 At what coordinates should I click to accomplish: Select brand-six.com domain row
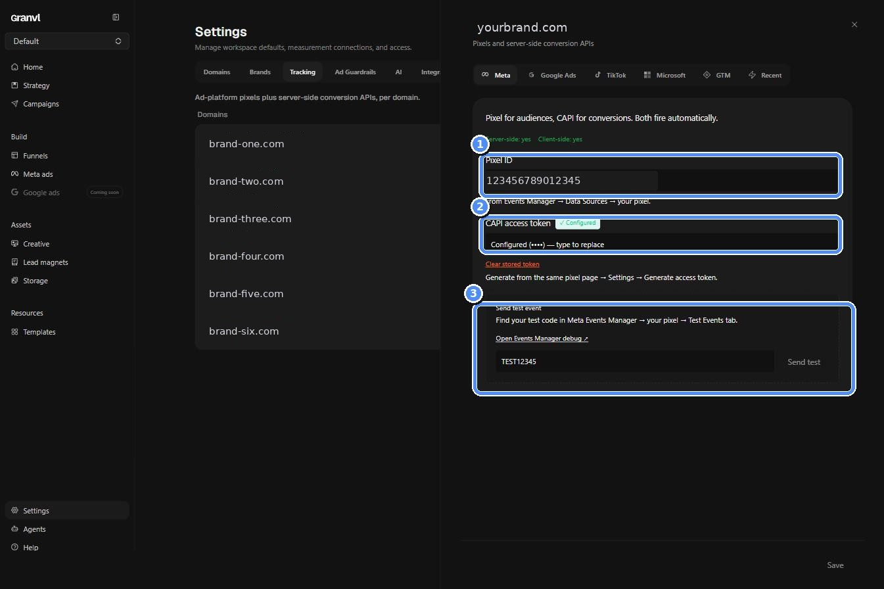(x=318, y=331)
